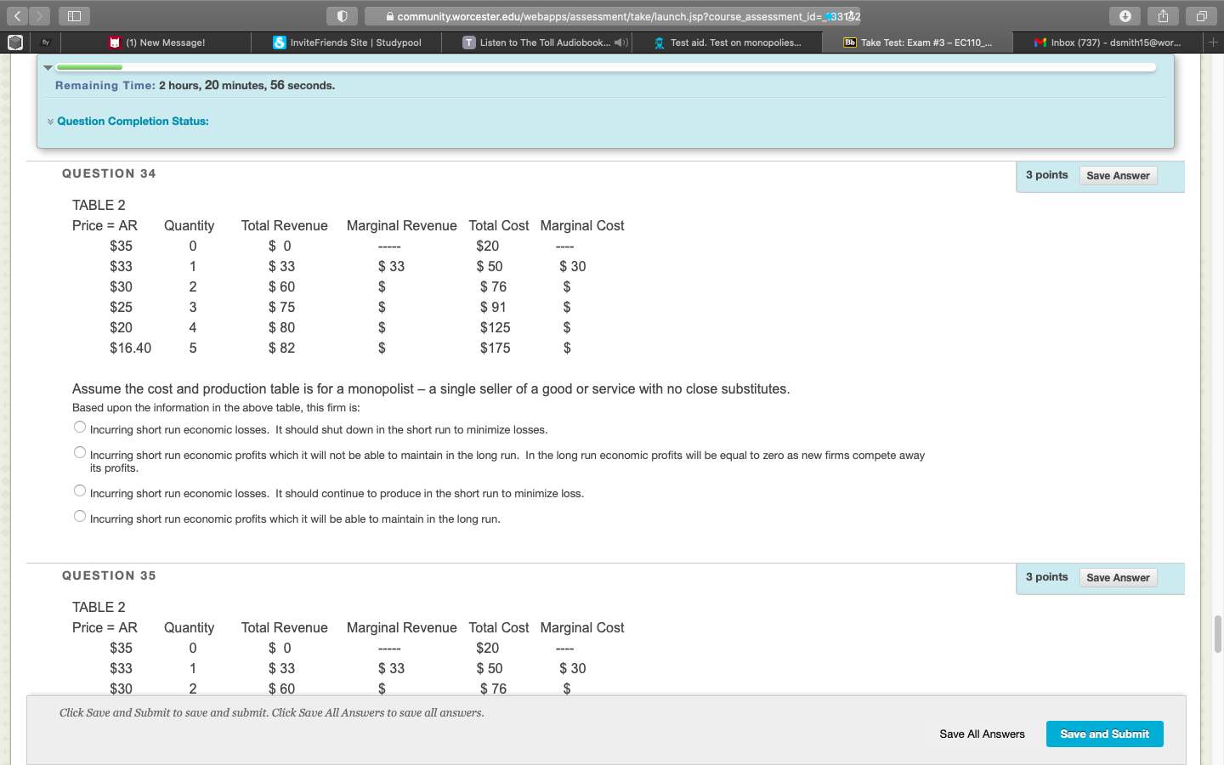Click Save Answer for Question 34
This screenshot has width=1224, height=765.
1117,176
